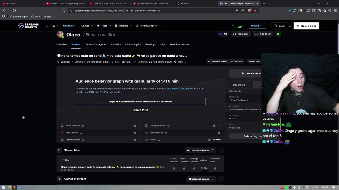The image size is (339, 190).
Task: Toggle the browser sidebar panel icon
Action: pos(314,11)
